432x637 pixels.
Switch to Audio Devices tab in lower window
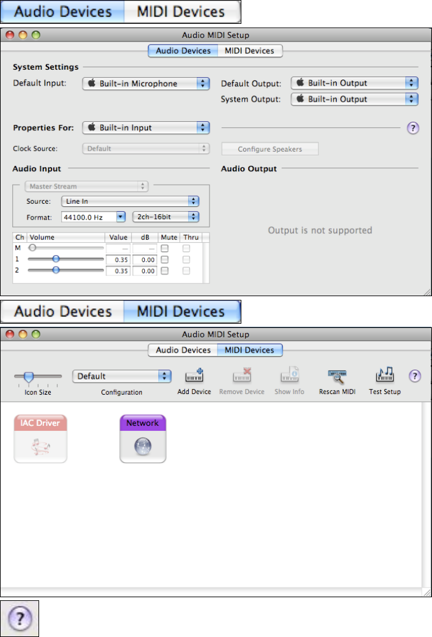(183, 350)
